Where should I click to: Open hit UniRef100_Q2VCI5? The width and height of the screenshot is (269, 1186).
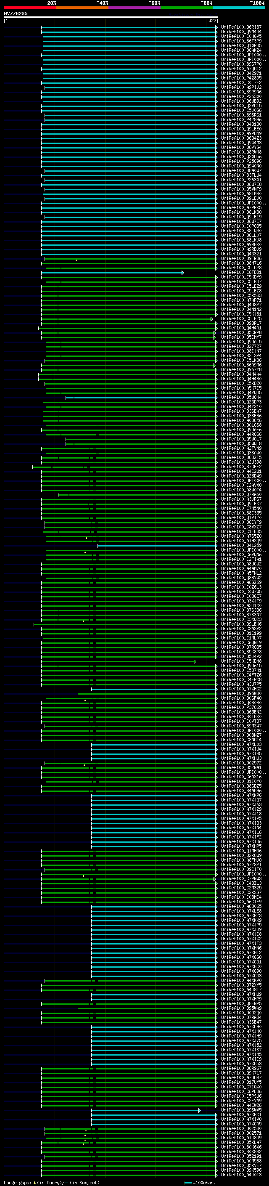[x=241, y=106]
